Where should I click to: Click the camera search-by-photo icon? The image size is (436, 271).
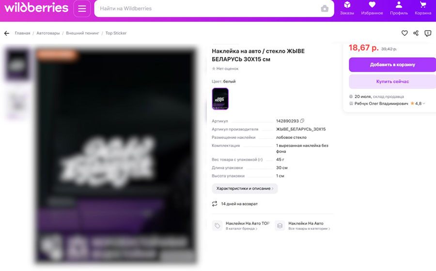pos(325,9)
